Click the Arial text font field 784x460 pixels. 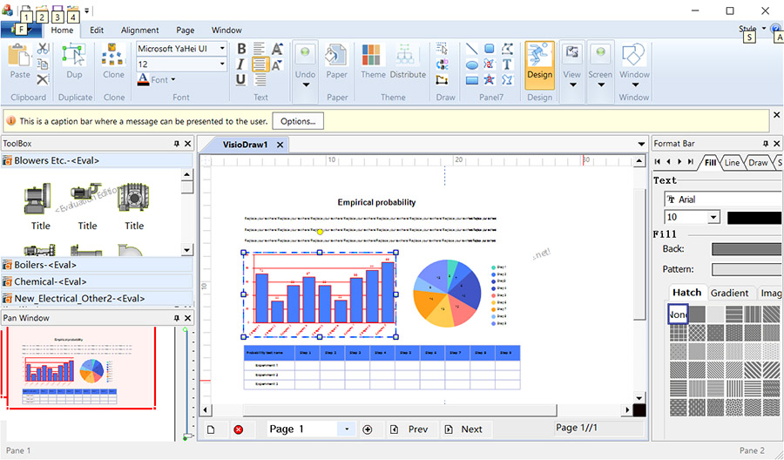click(x=722, y=200)
